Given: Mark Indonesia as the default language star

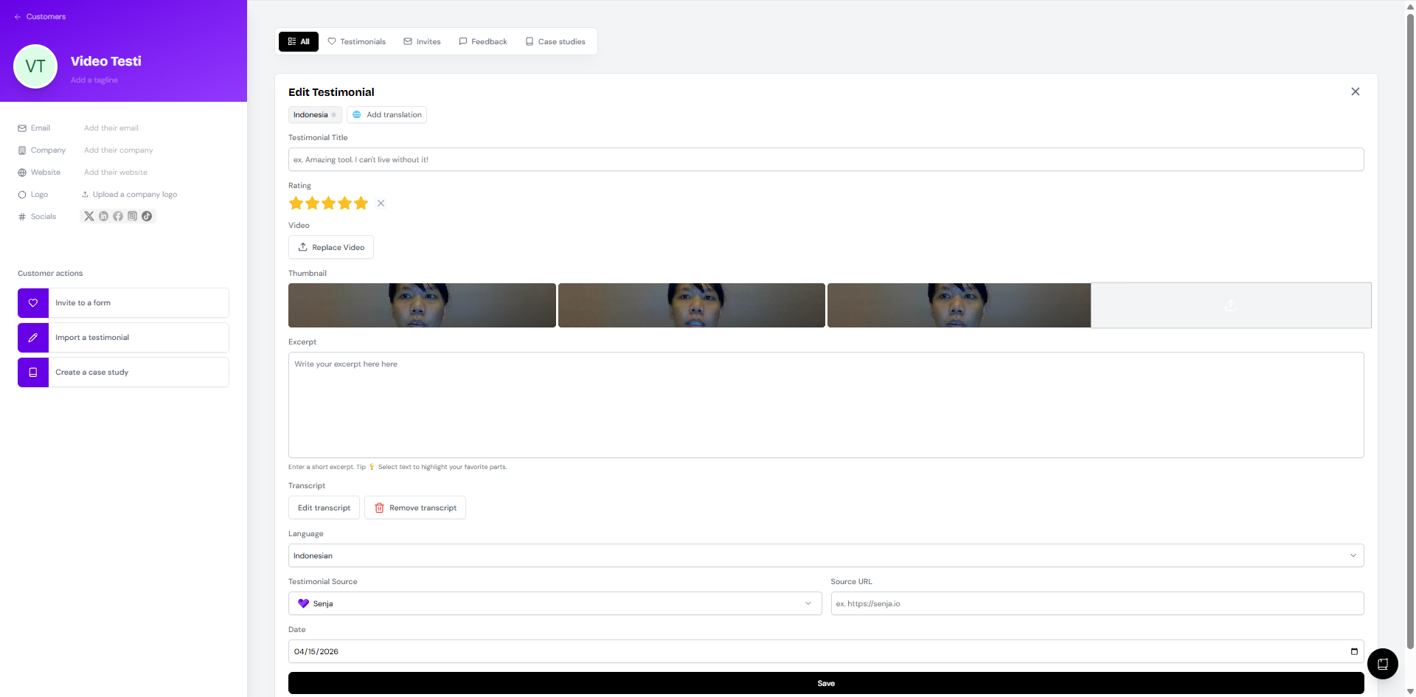Looking at the screenshot, I should coord(334,115).
